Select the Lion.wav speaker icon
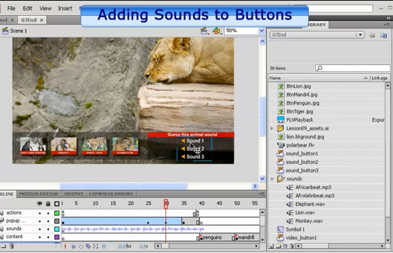This screenshot has height=253, width=393. (x=290, y=213)
